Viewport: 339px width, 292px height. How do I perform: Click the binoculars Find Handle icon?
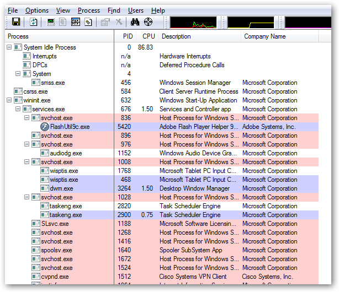135,22
